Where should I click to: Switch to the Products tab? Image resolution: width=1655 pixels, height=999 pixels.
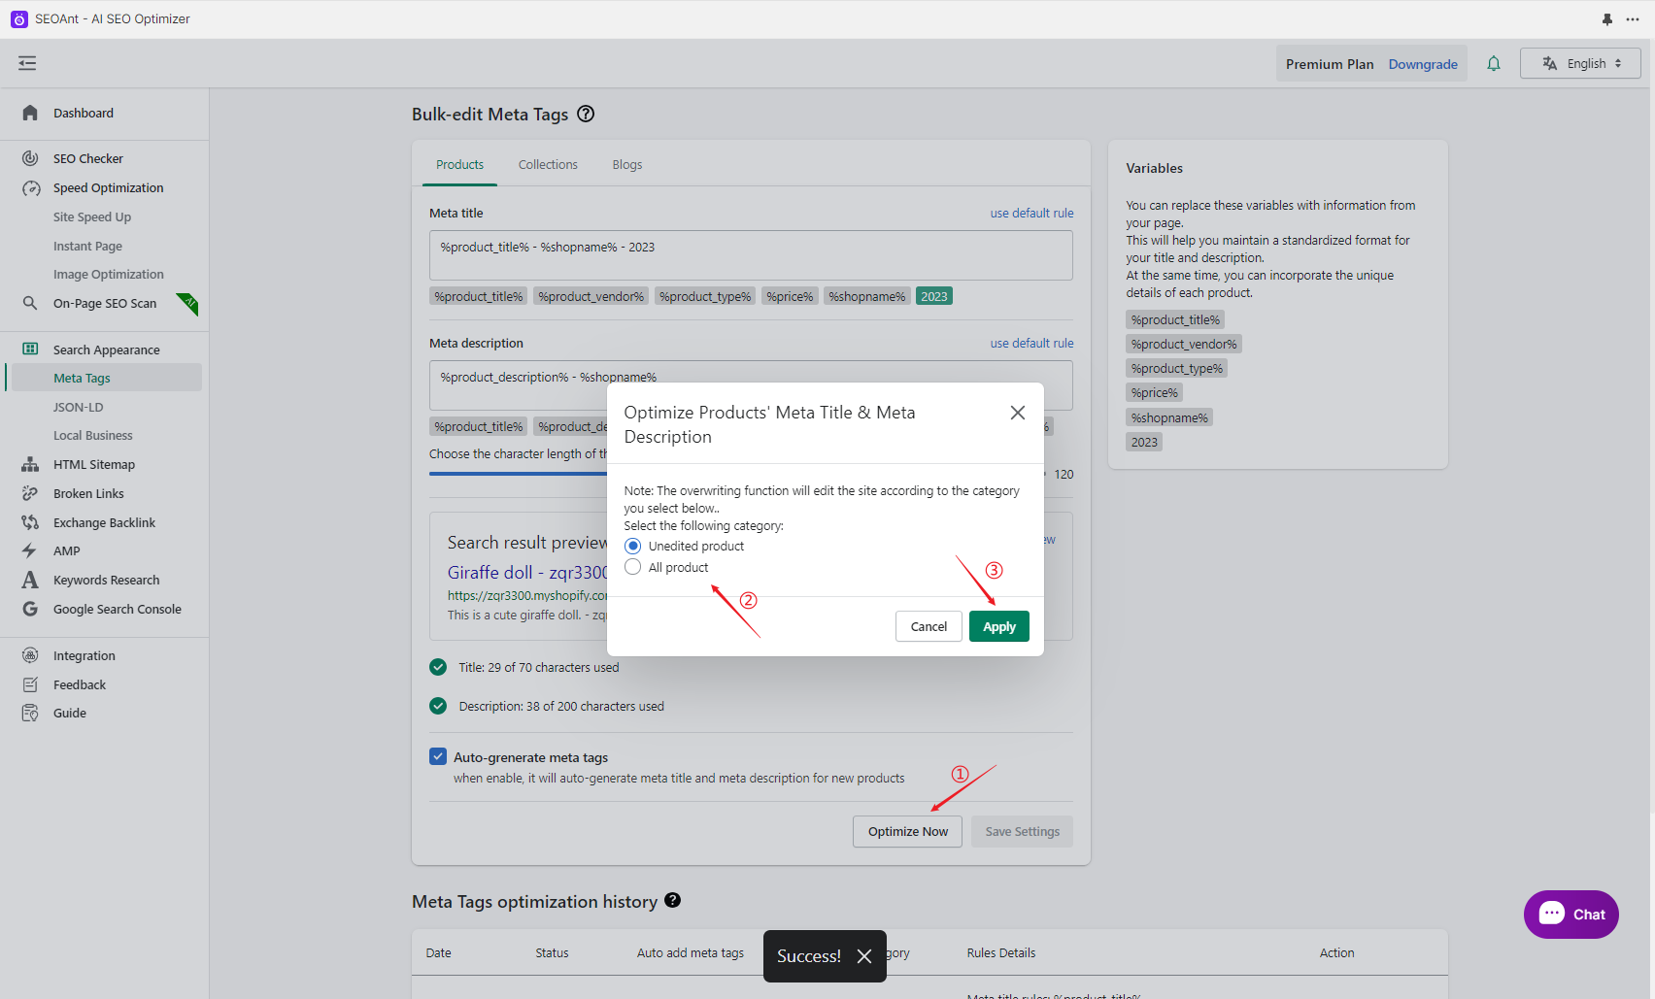[459, 164]
